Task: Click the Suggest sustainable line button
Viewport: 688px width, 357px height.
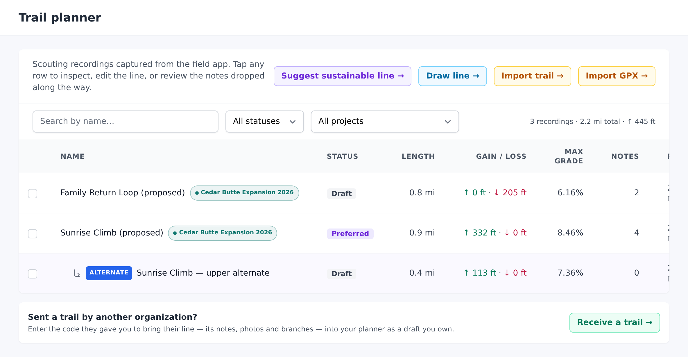Action: click(x=342, y=76)
